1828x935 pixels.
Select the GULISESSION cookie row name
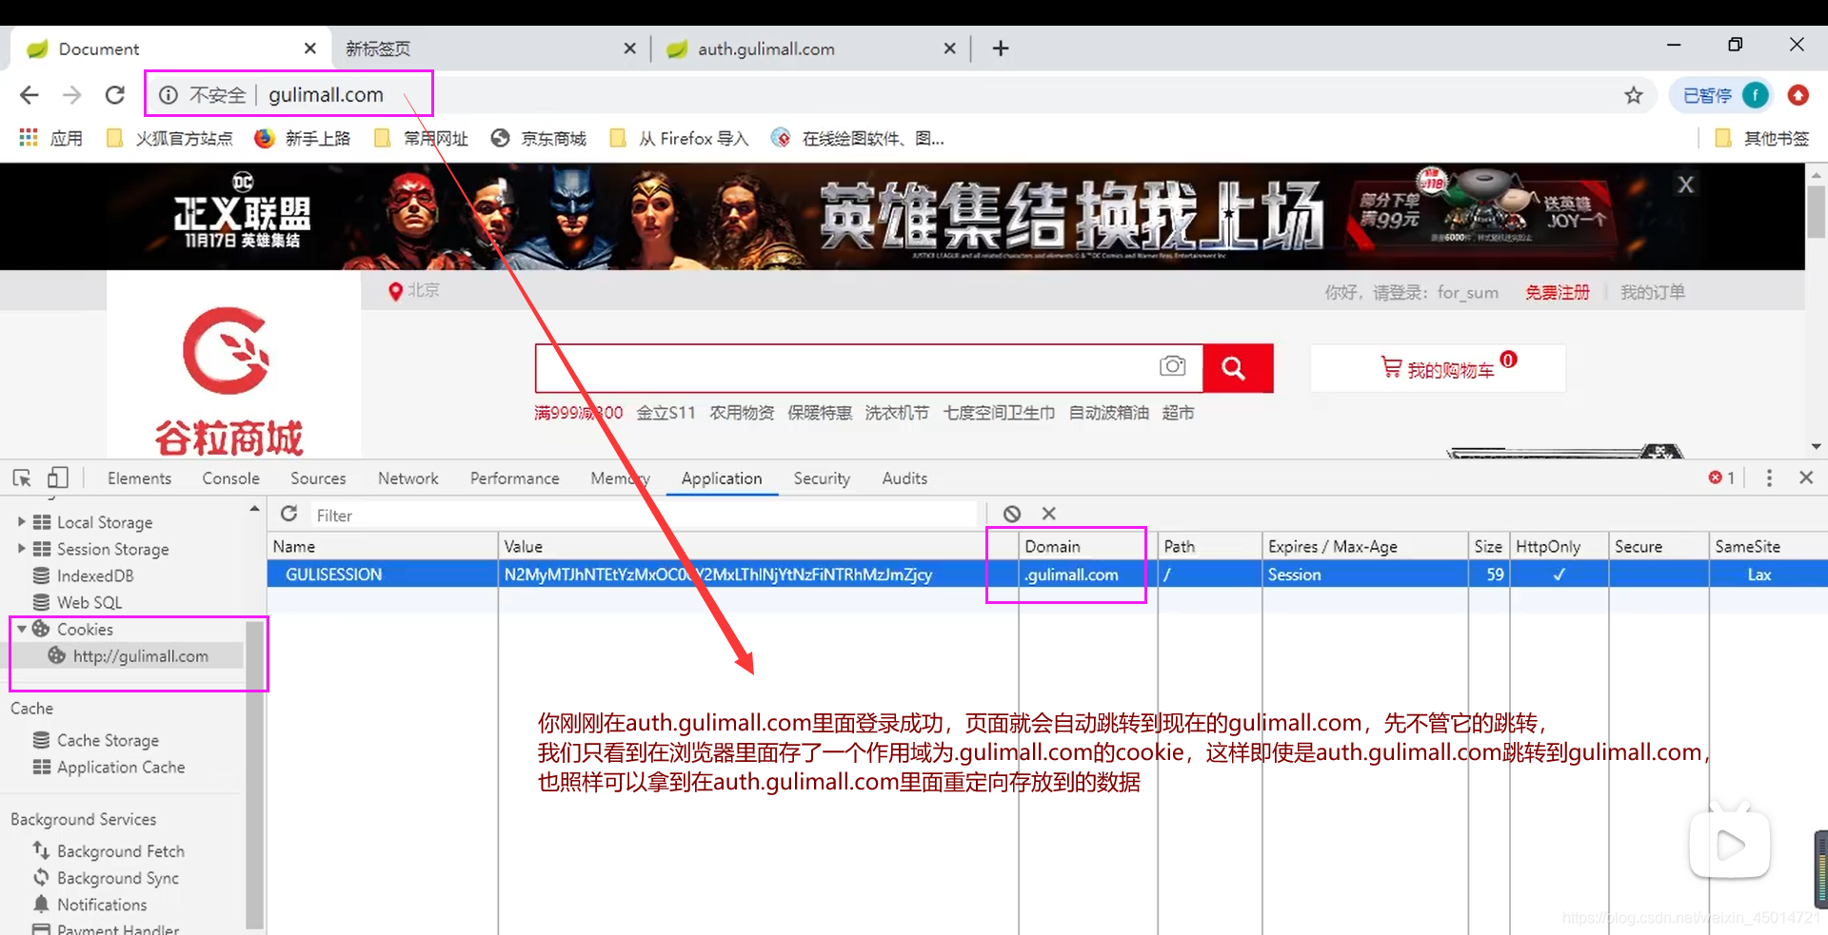tap(334, 575)
